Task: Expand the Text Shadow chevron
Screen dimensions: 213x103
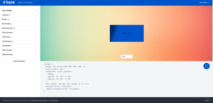Action: pos(36,41)
